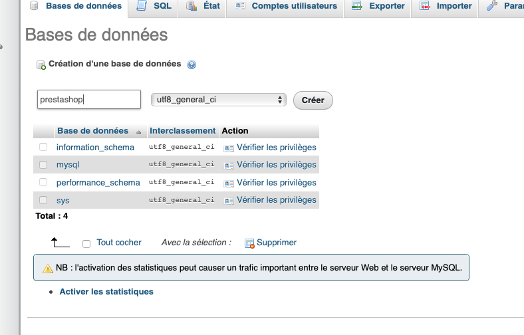The width and height of the screenshot is (524, 335).
Task: Click the privileges icon for performance_schema
Action: (x=229, y=183)
